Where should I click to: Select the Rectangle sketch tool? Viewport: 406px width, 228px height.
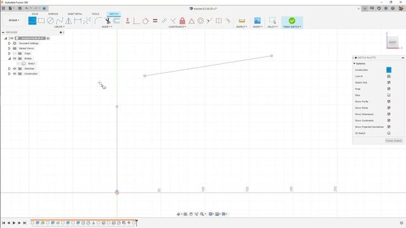click(41, 21)
